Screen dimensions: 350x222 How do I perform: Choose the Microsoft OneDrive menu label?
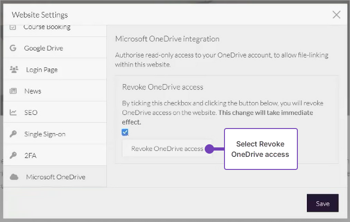coord(55,177)
